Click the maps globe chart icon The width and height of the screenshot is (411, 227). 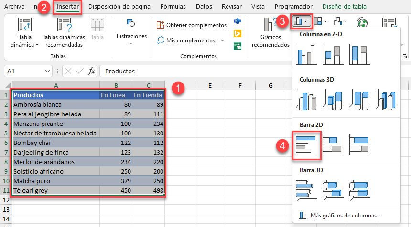[362, 23]
